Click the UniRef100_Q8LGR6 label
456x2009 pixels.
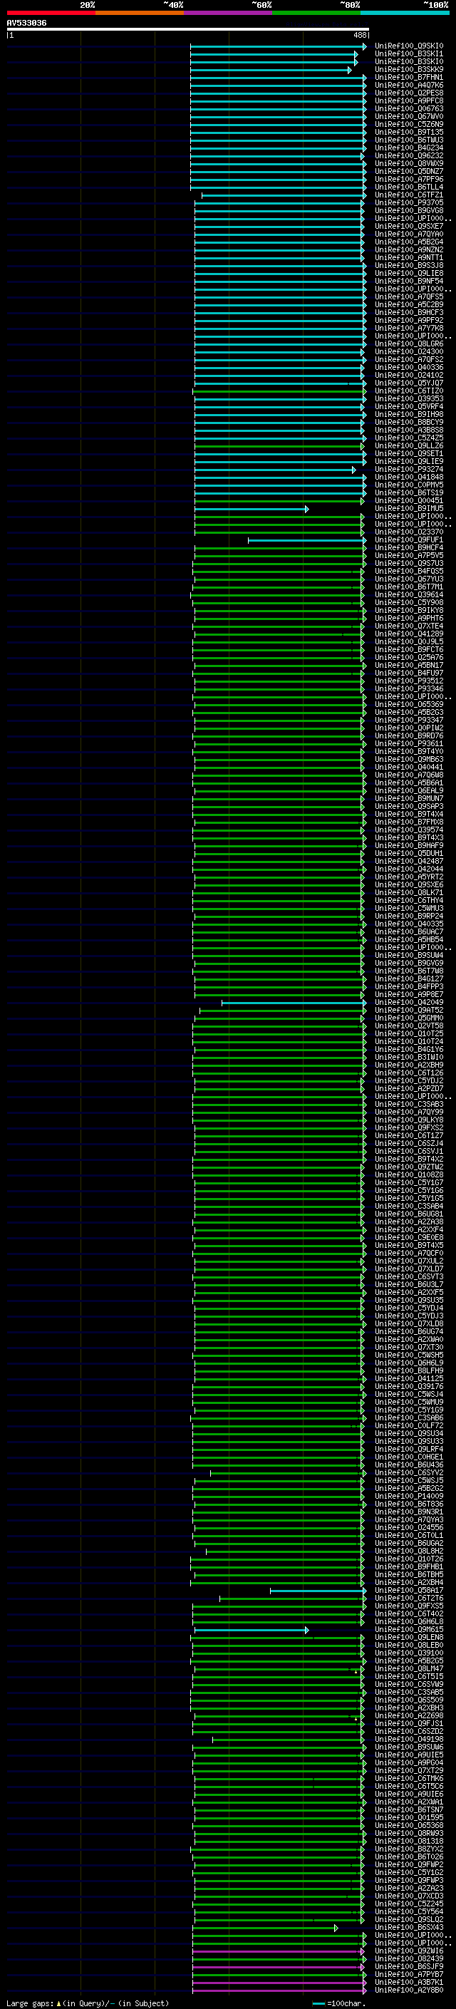(x=409, y=344)
